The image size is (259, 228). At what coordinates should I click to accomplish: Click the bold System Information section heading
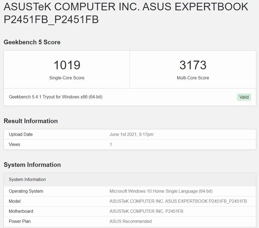(x=32, y=165)
